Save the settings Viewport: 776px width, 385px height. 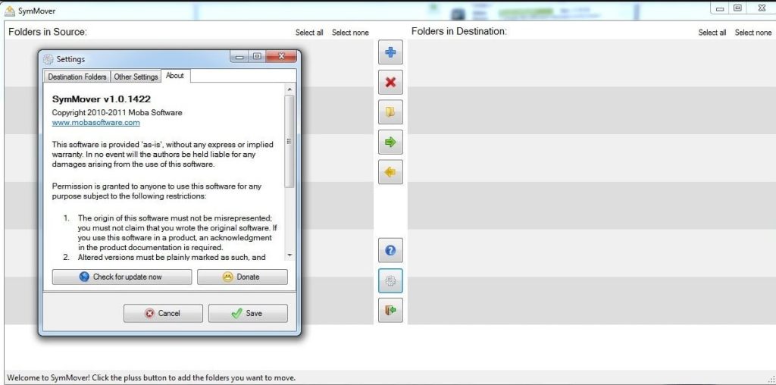248,313
